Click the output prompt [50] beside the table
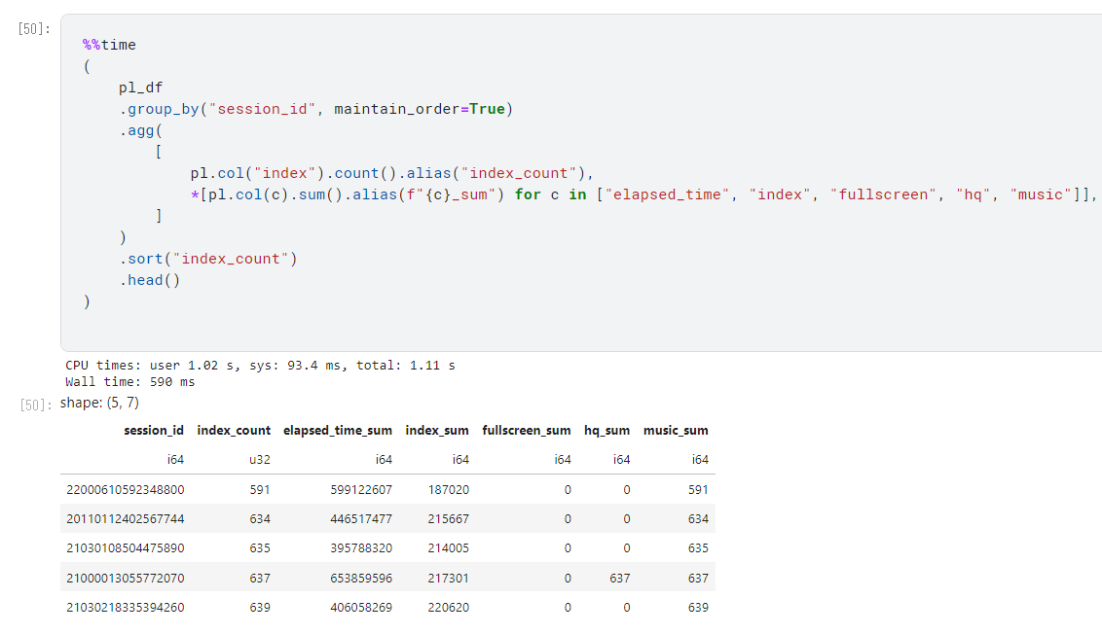Screen dimensions: 1102x634 30,403
